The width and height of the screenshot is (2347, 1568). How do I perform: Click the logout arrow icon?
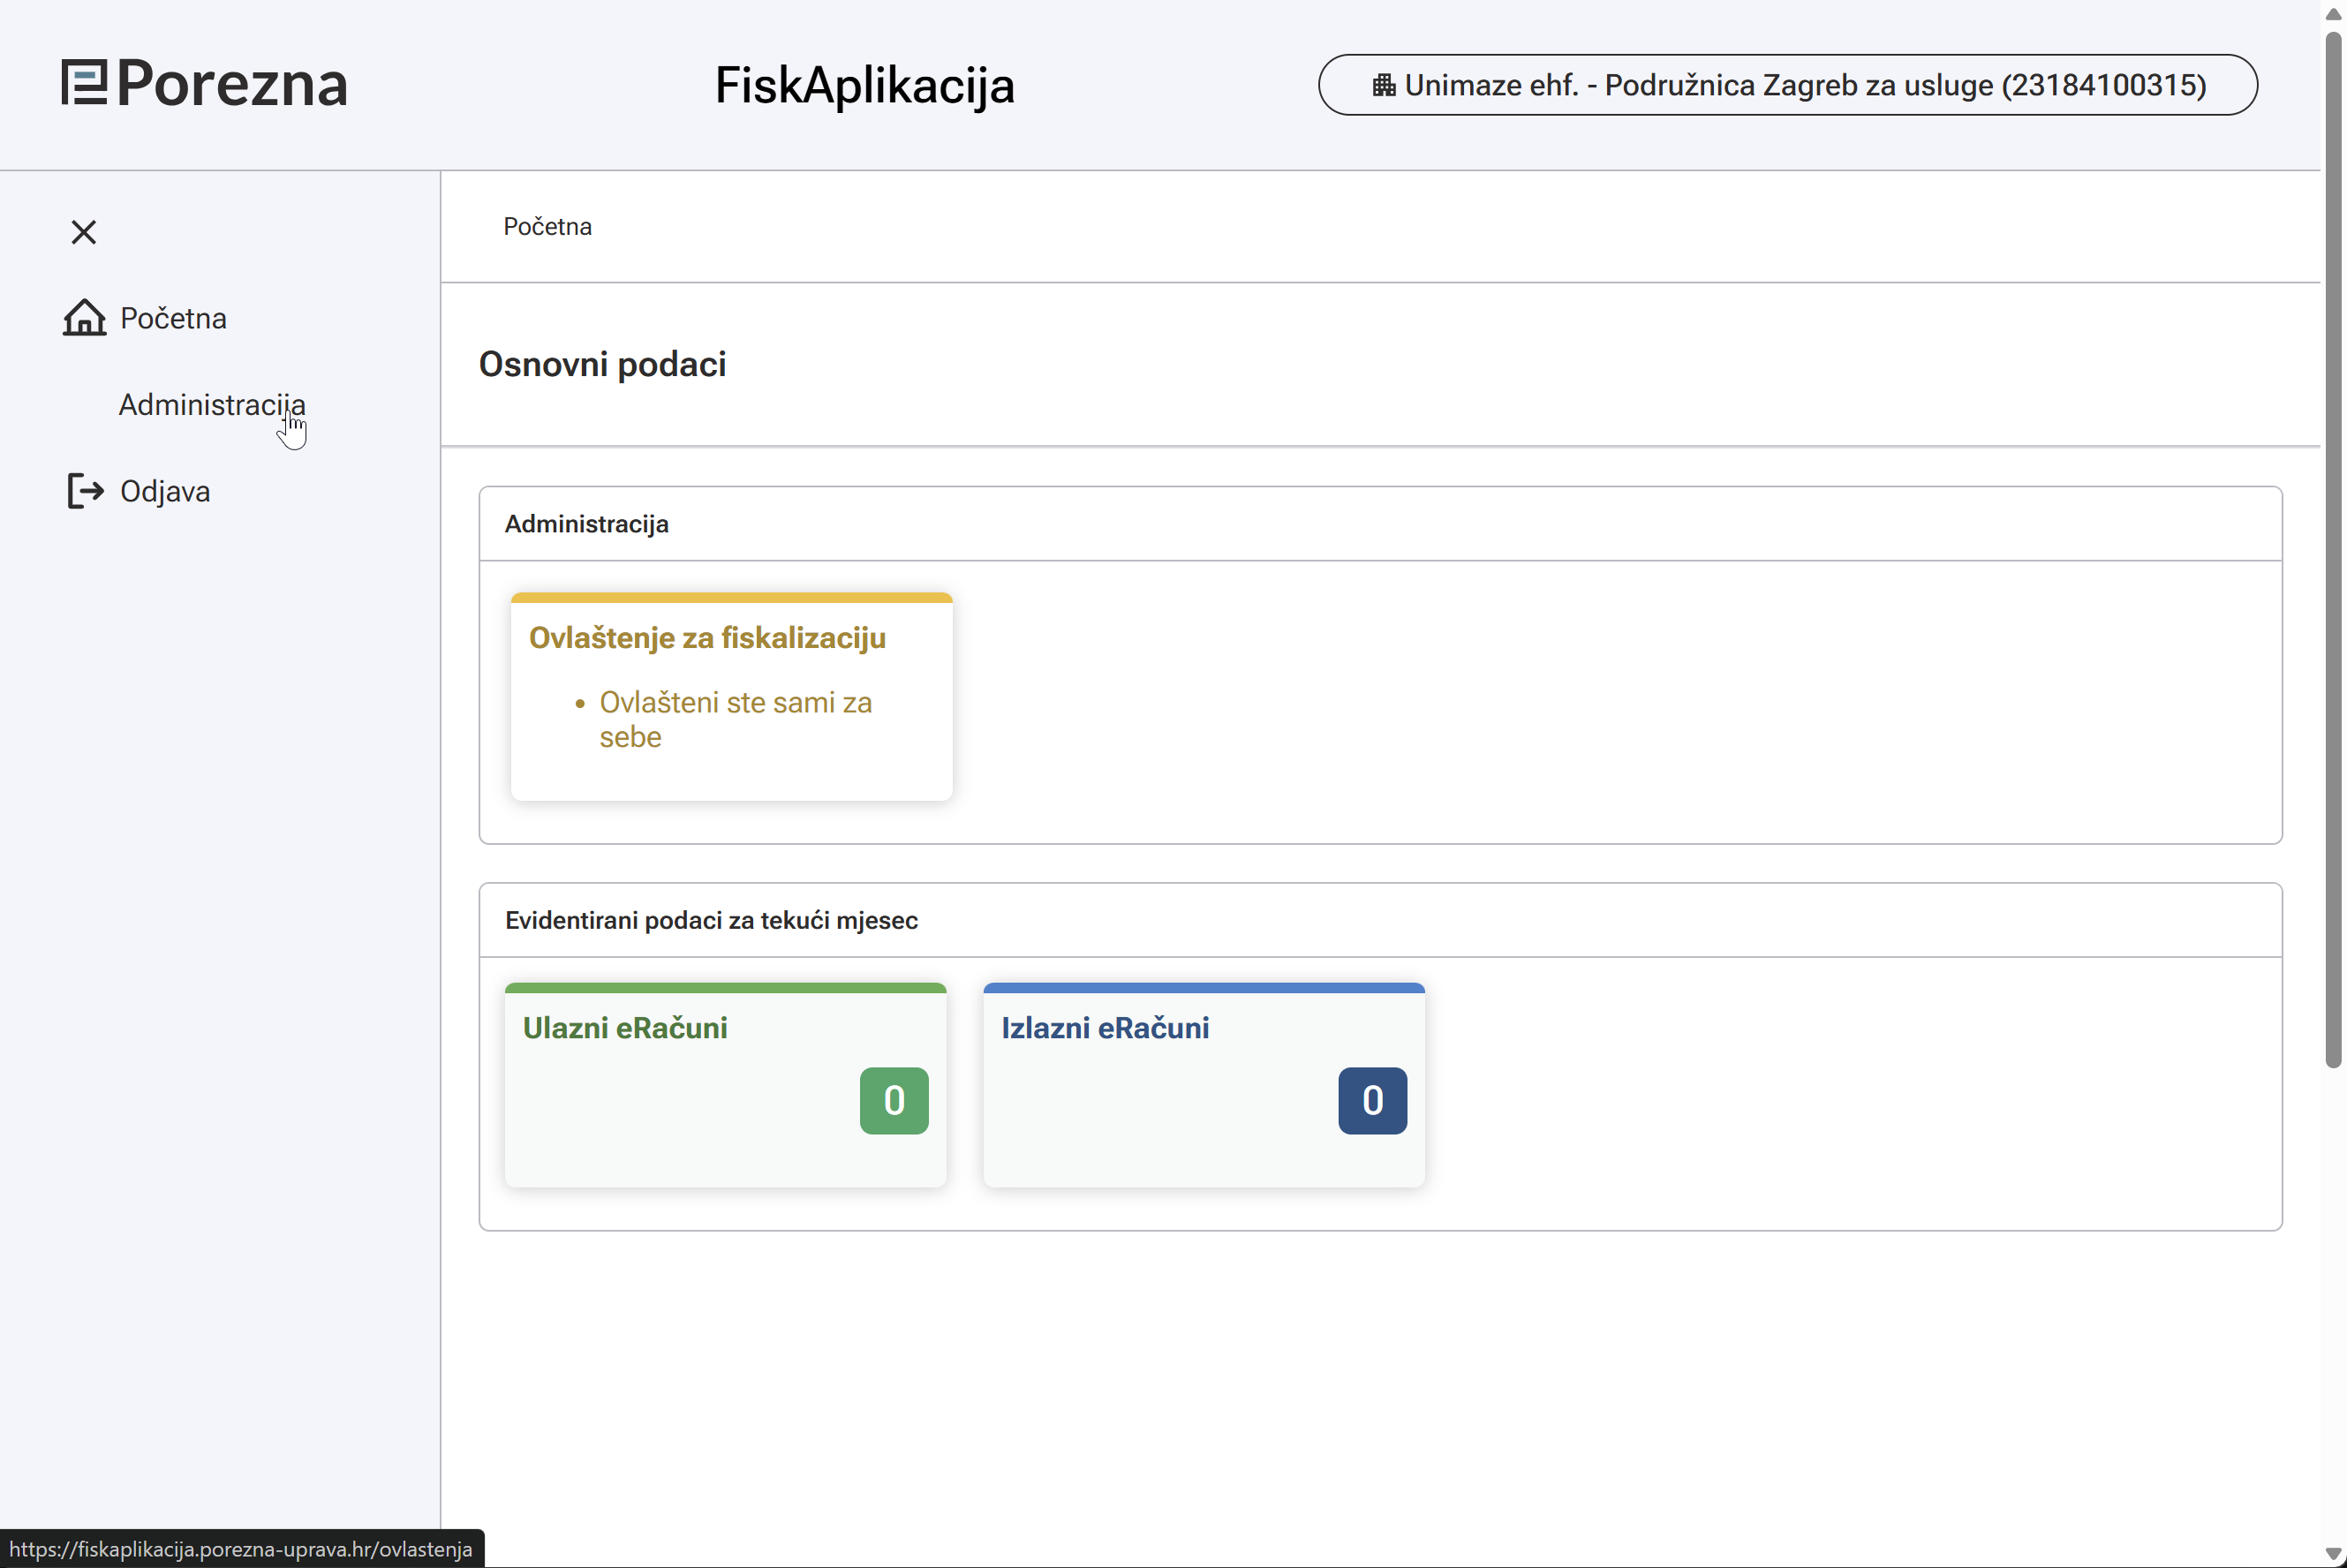[x=85, y=491]
